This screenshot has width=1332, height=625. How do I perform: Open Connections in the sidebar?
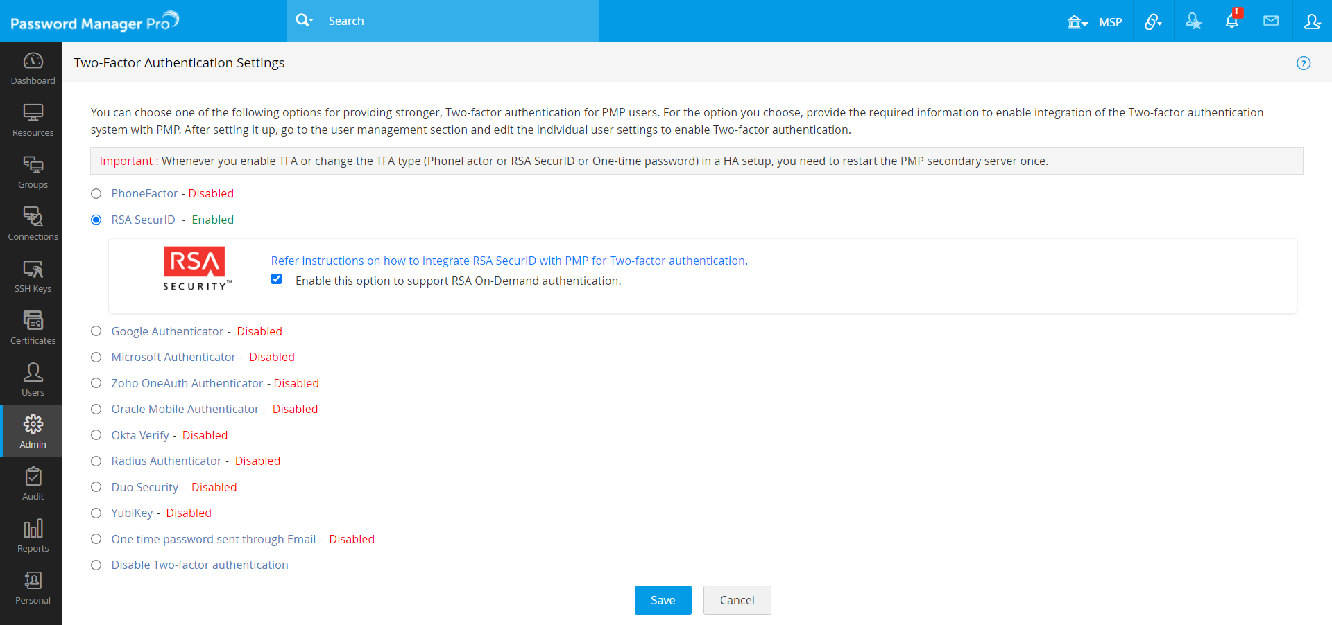(33, 225)
